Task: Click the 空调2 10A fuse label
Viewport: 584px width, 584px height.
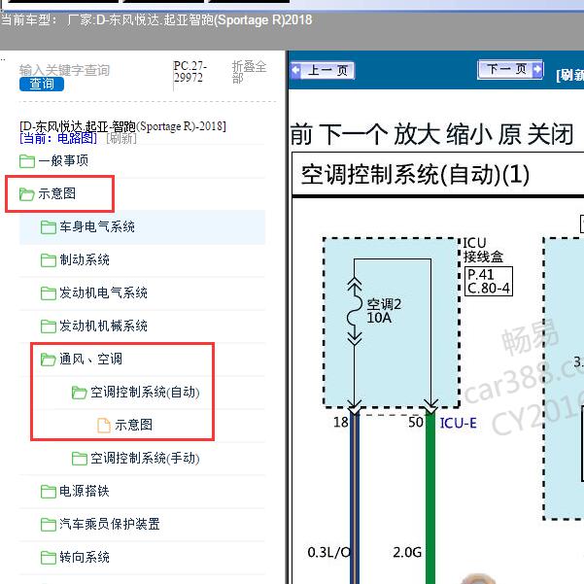Action: point(384,311)
